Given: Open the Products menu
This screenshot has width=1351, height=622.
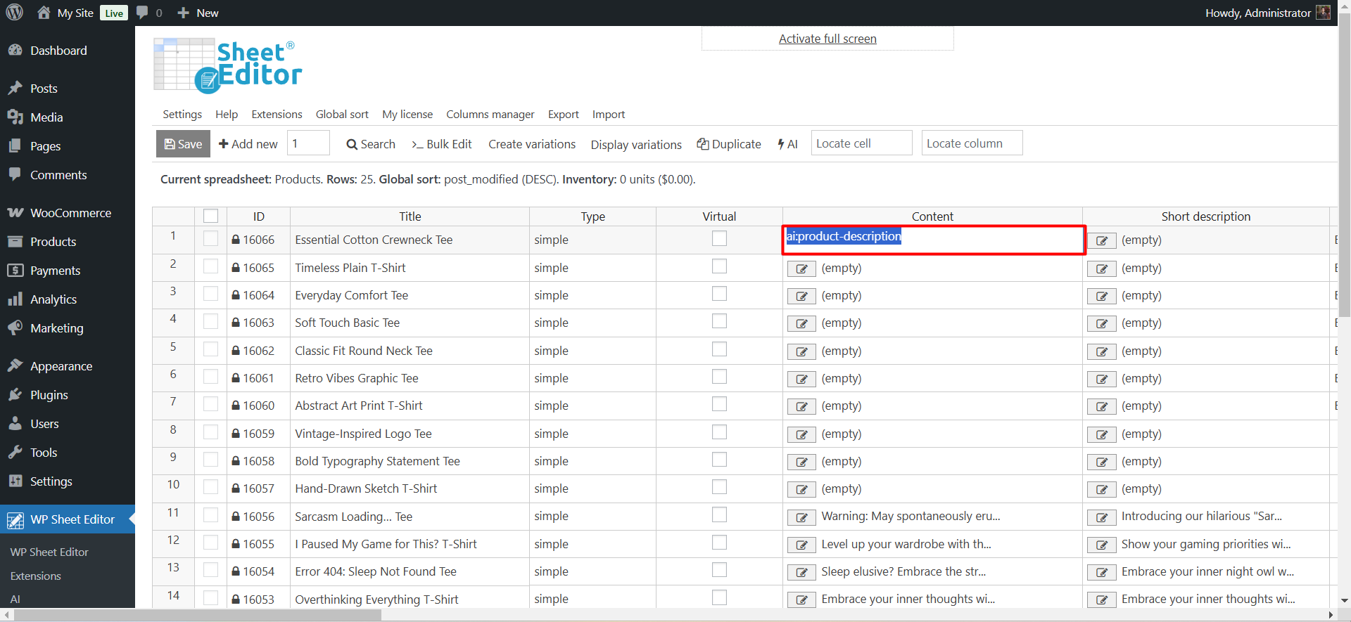Looking at the screenshot, I should (53, 242).
